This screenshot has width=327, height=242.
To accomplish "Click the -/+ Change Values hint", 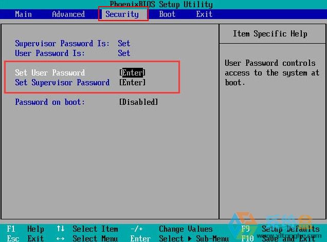I will (x=171, y=229).
